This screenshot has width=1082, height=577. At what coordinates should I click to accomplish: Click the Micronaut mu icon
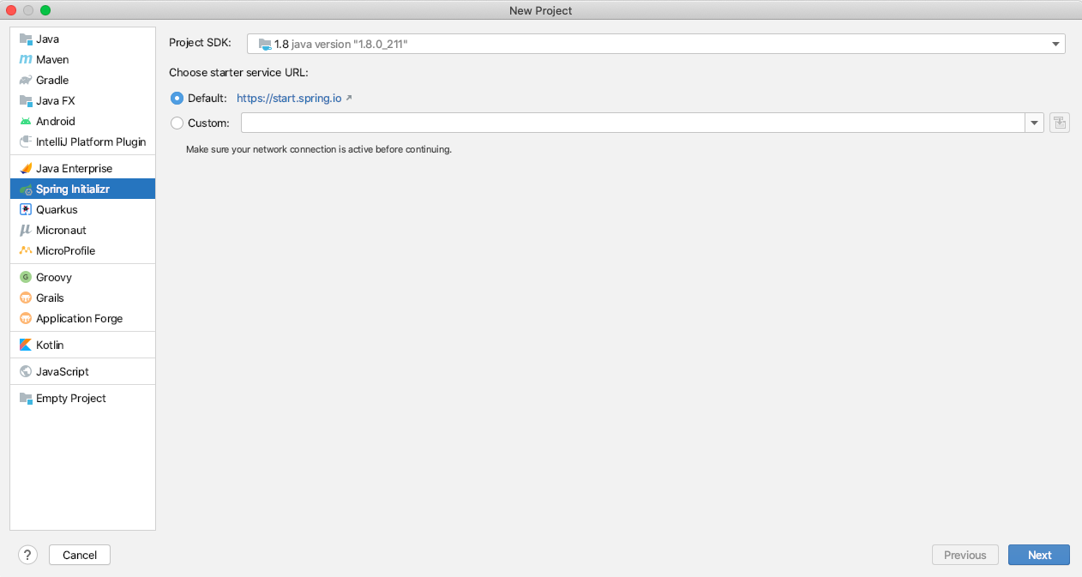(x=26, y=230)
